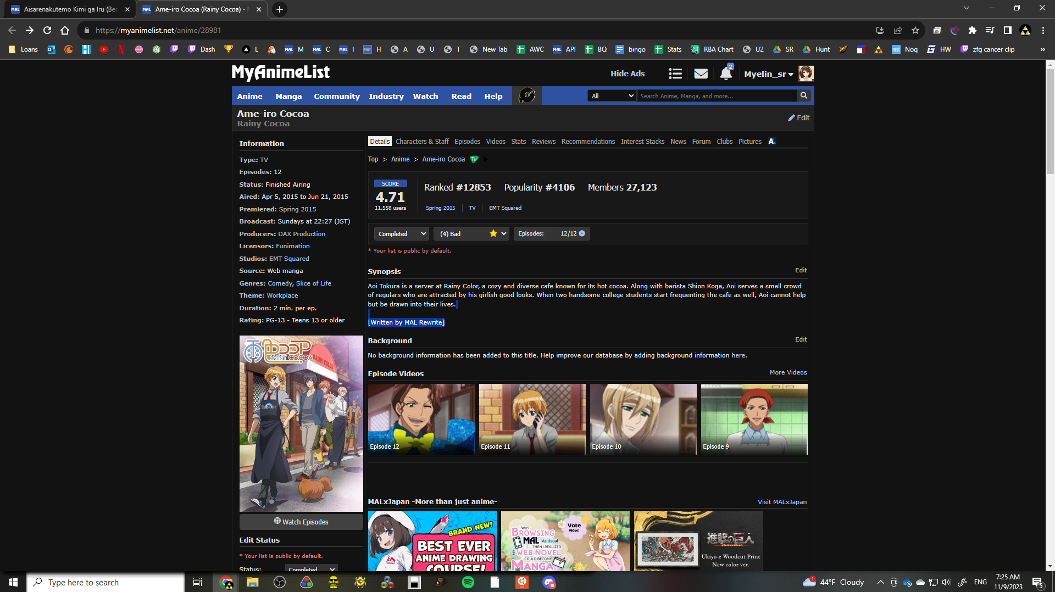Click the blue plus to increment episodes

(582, 233)
